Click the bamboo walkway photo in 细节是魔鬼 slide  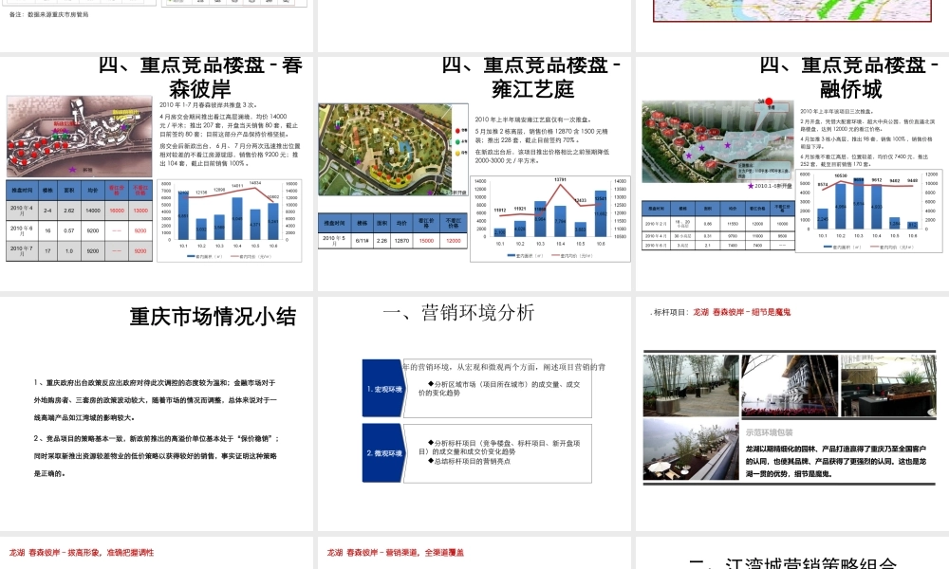point(691,385)
